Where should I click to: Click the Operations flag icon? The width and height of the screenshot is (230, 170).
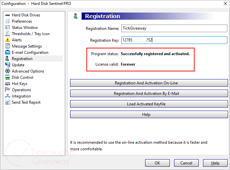(x=8, y=90)
